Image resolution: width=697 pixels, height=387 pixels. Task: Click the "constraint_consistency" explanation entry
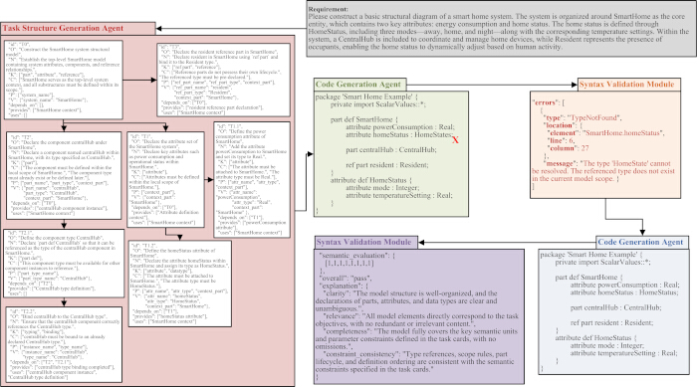coord(415,362)
